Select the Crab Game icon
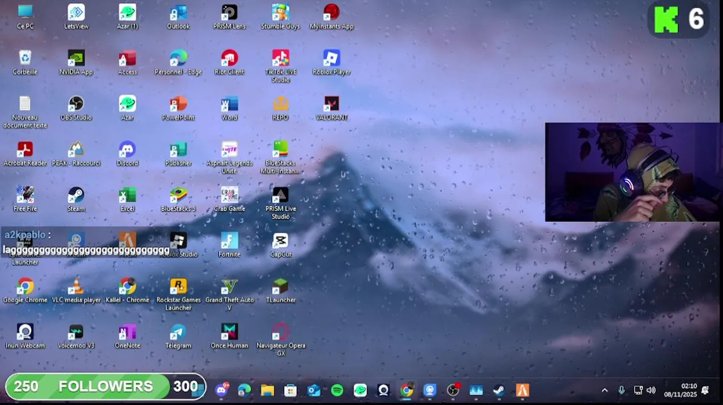The image size is (723, 405). pos(229,199)
